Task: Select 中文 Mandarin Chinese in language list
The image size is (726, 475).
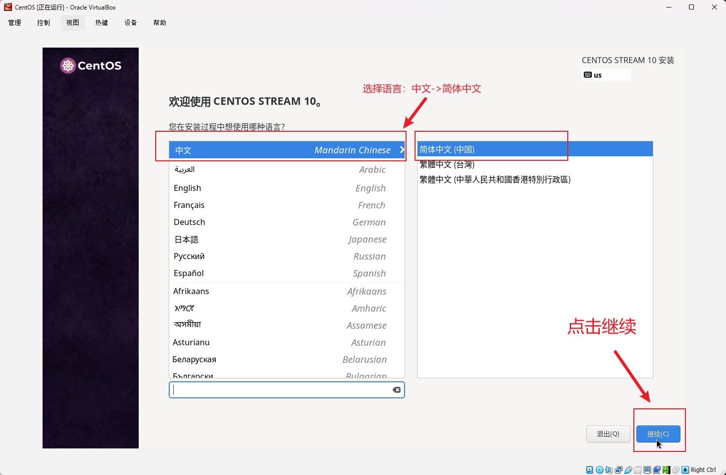Action: tap(287, 150)
